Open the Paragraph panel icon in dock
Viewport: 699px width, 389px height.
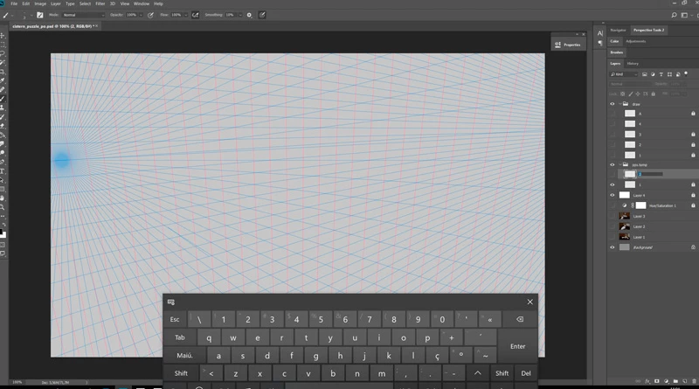(600, 43)
